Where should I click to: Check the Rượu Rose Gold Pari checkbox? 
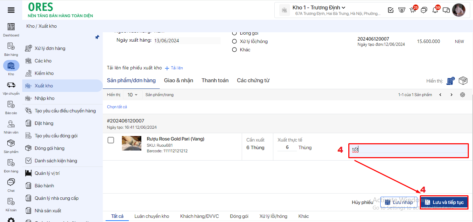111,140
